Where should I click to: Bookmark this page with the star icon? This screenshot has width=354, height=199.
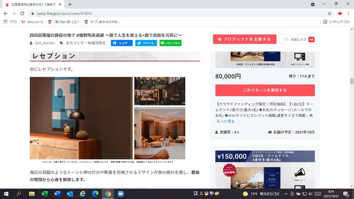tap(330, 13)
